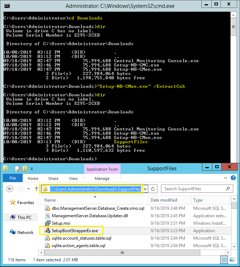Refresh the SupportFiles folder
240x267 pixels.
153,189
